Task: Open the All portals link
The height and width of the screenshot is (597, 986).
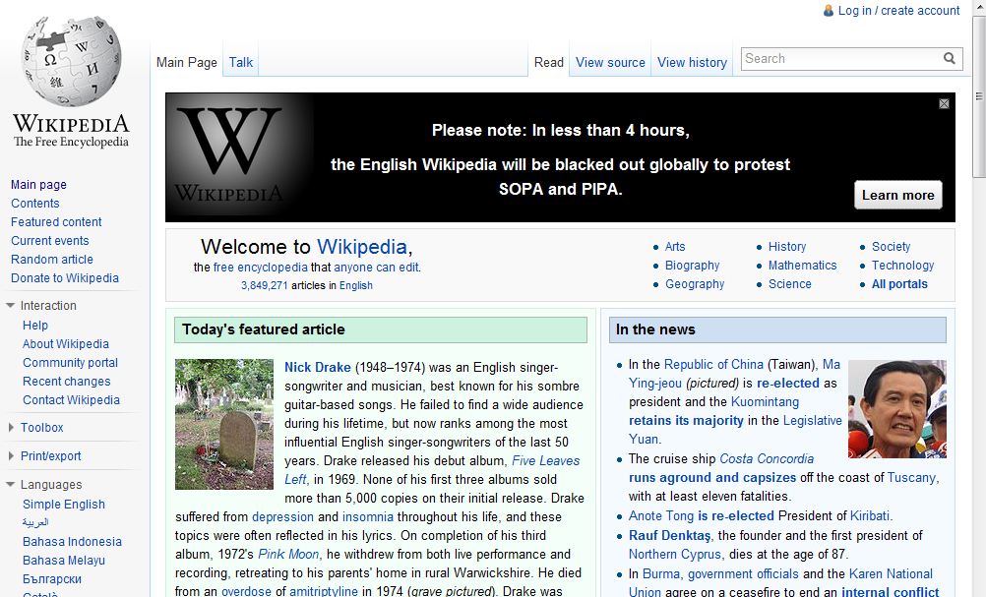Action: pyautogui.click(x=899, y=284)
